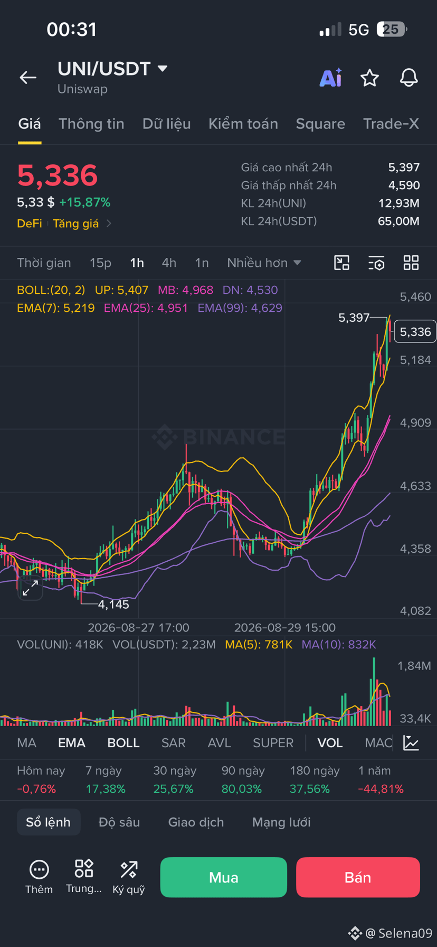Select the 4h timeframe
Image resolution: width=437 pixels, height=947 pixels.
[169, 263]
